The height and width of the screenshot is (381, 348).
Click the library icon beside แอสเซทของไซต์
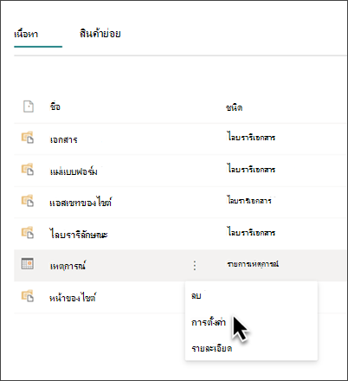[28, 201]
